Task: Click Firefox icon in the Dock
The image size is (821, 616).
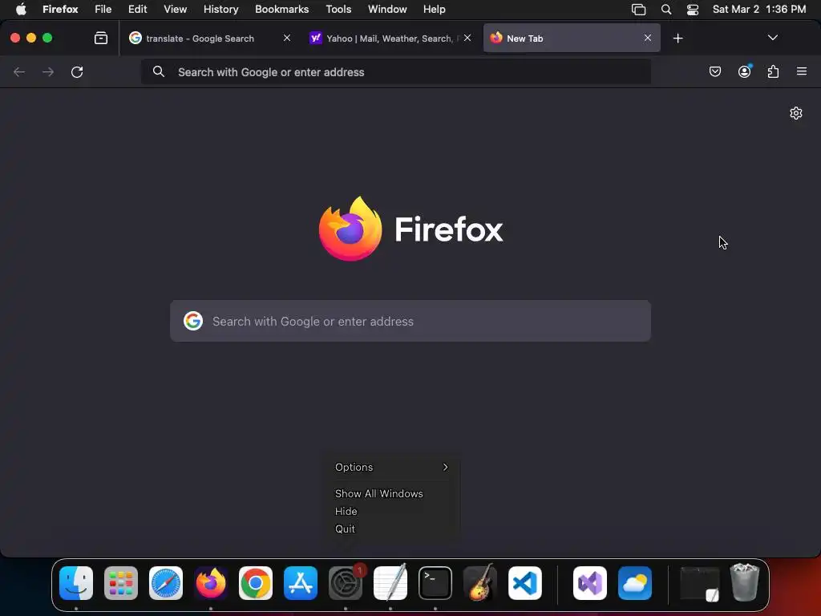Action: pos(211,583)
